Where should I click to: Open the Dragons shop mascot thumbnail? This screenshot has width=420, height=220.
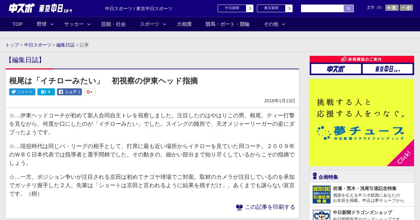322,215
